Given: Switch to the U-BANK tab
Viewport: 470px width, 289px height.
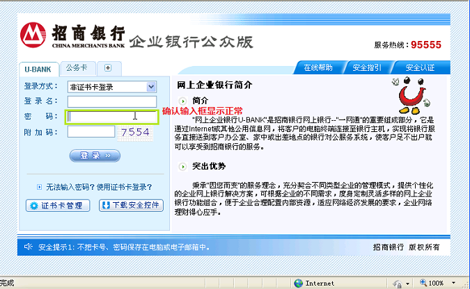Looking at the screenshot, I should coord(38,69).
